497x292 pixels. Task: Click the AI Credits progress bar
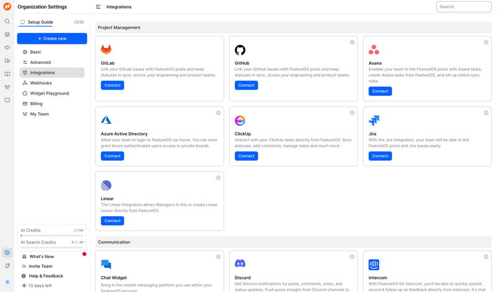point(52,235)
